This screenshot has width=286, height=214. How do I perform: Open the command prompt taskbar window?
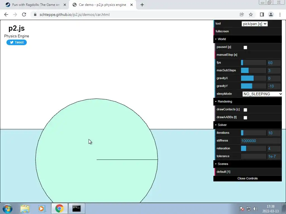[77, 208]
